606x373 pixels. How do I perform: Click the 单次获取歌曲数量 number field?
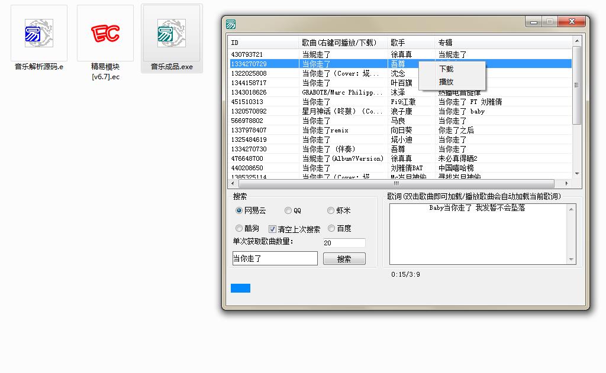pyautogui.click(x=344, y=243)
